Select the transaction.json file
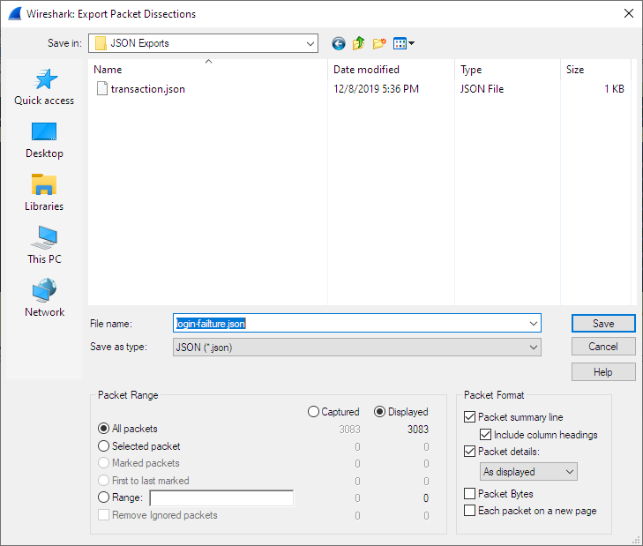643x546 pixels. pyautogui.click(x=147, y=89)
